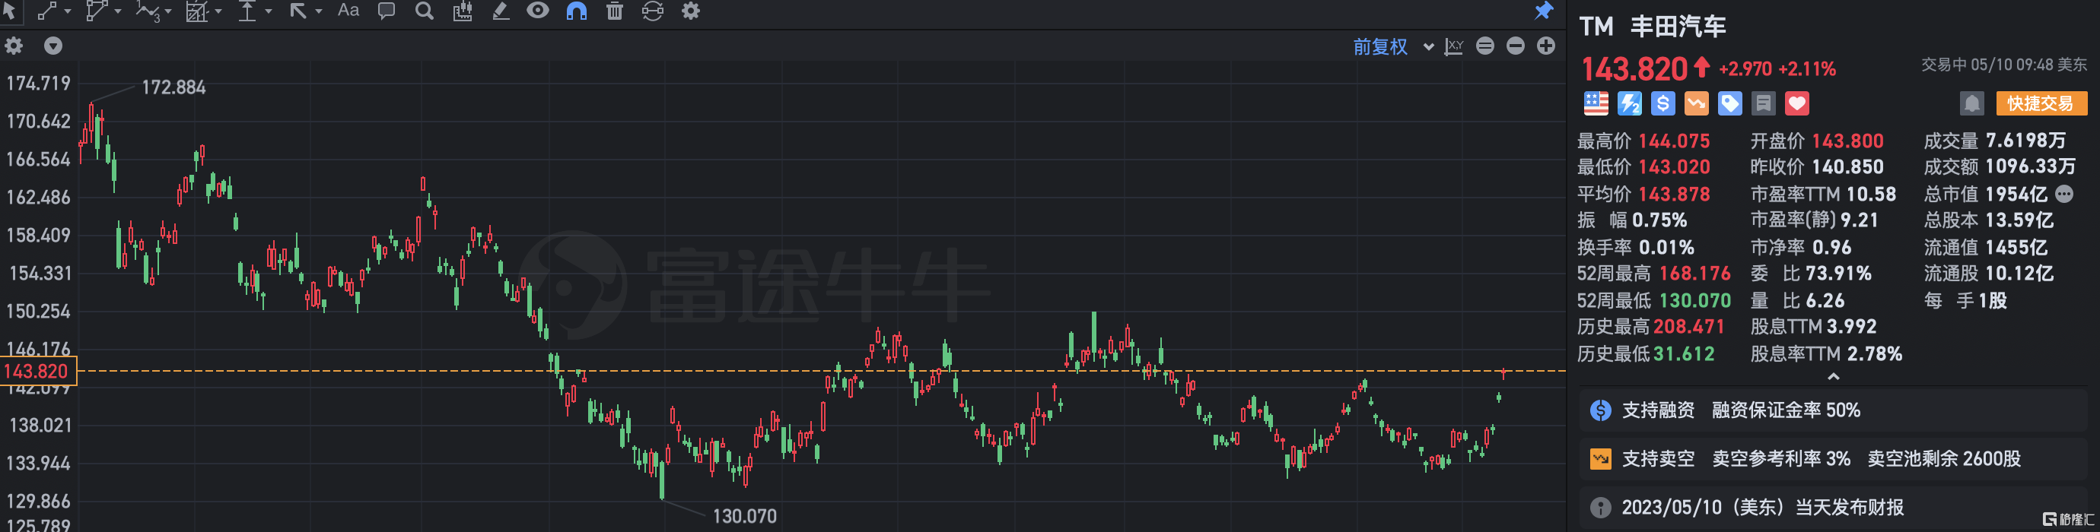This screenshot has width=2100, height=532.
Task: Click the sync drawings icon
Action: click(652, 11)
